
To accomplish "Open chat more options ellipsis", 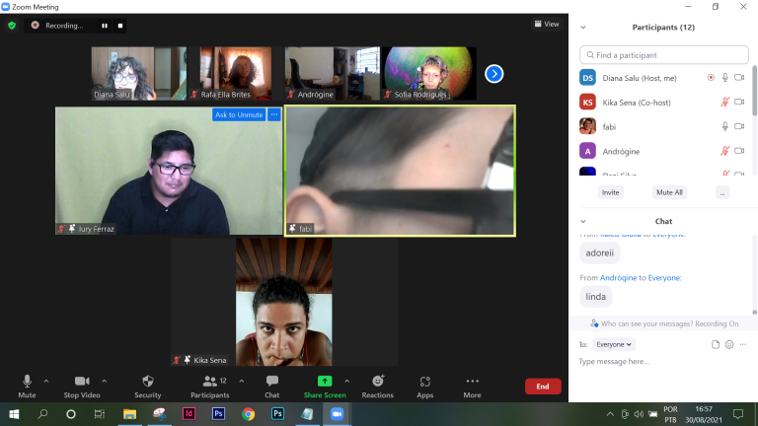I will [743, 344].
